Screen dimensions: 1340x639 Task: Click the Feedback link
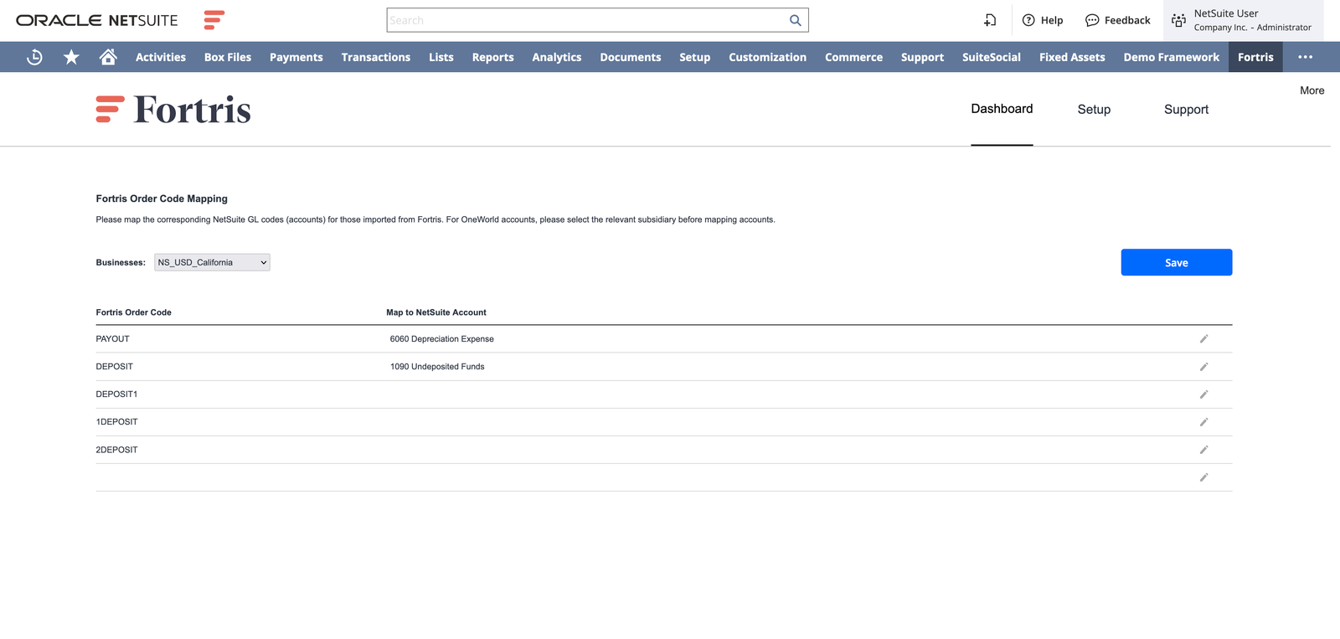pos(1127,20)
